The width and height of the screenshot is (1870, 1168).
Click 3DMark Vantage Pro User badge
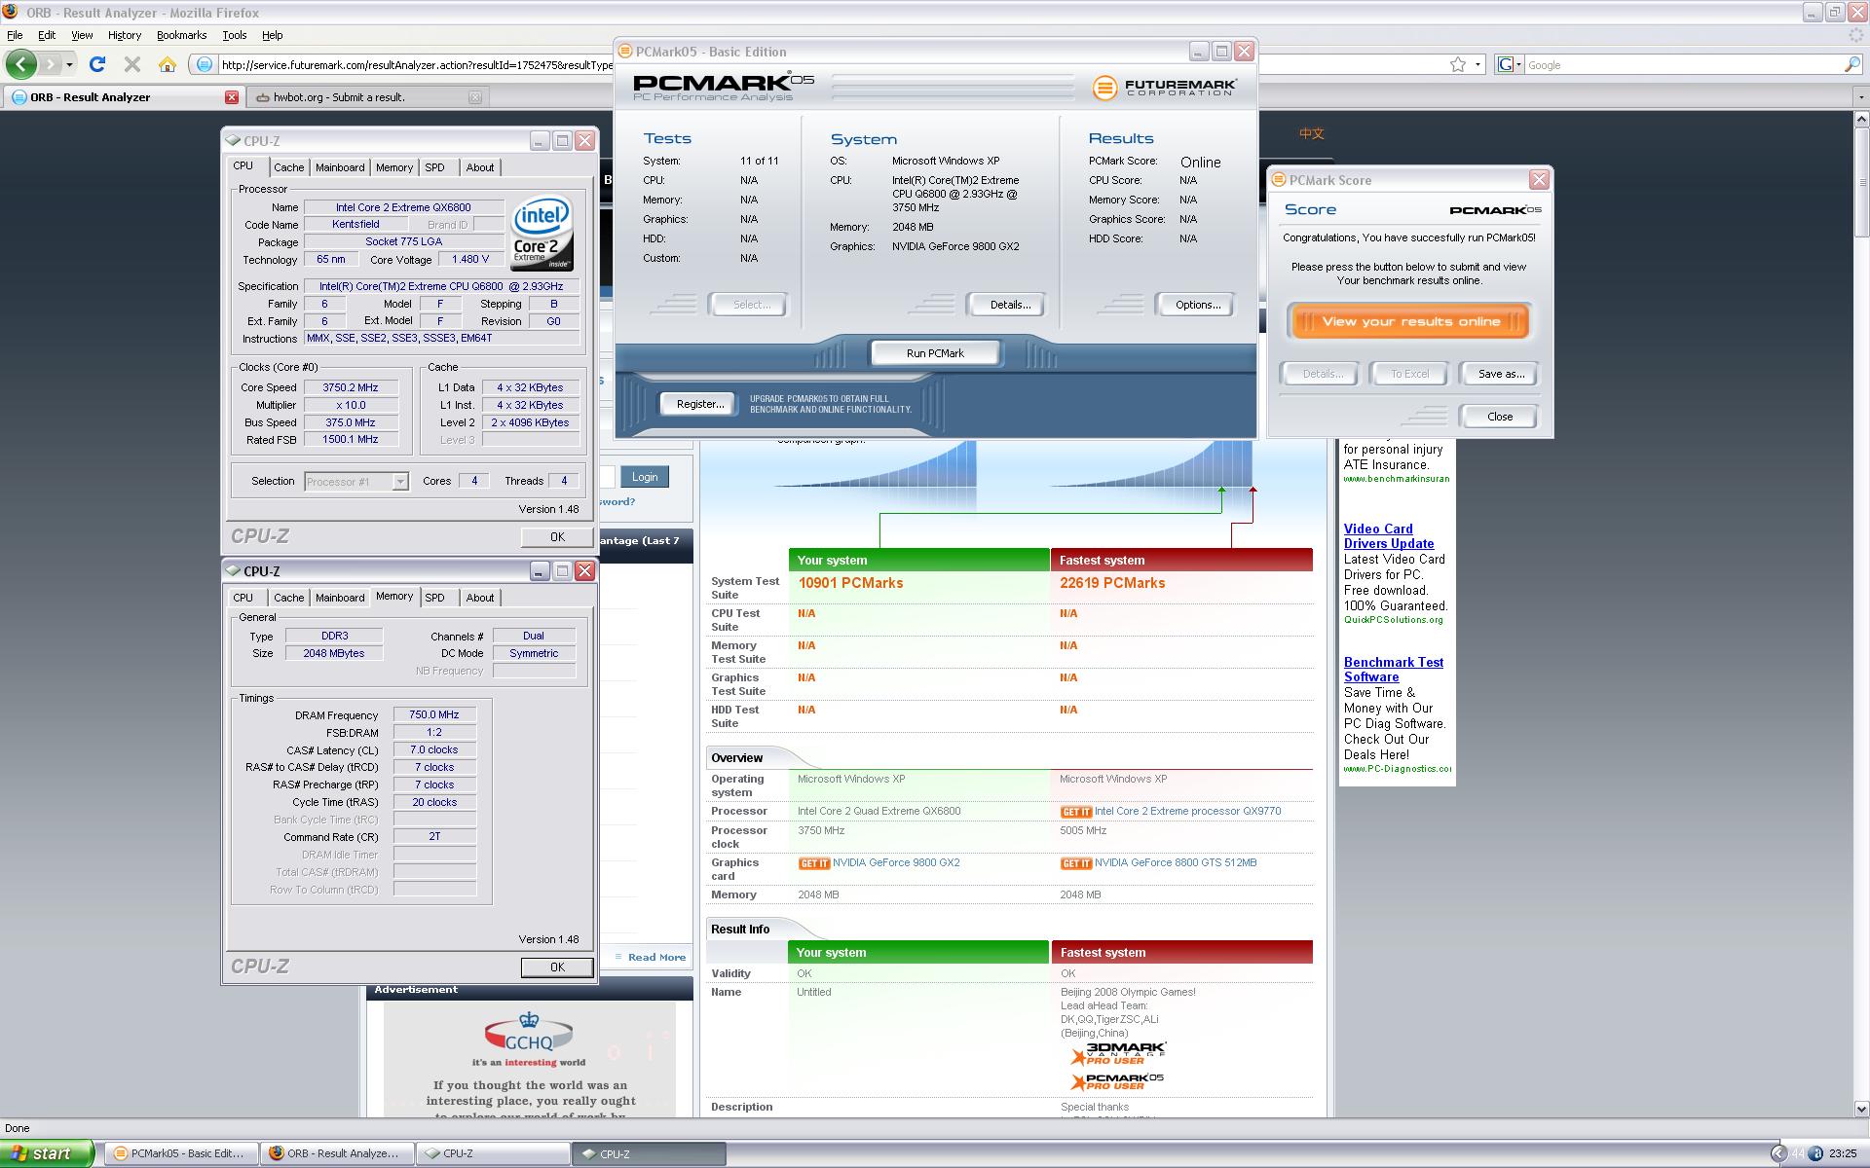pyautogui.click(x=1118, y=1054)
